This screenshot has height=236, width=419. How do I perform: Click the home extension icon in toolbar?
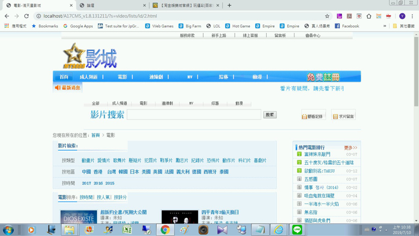coord(369,16)
